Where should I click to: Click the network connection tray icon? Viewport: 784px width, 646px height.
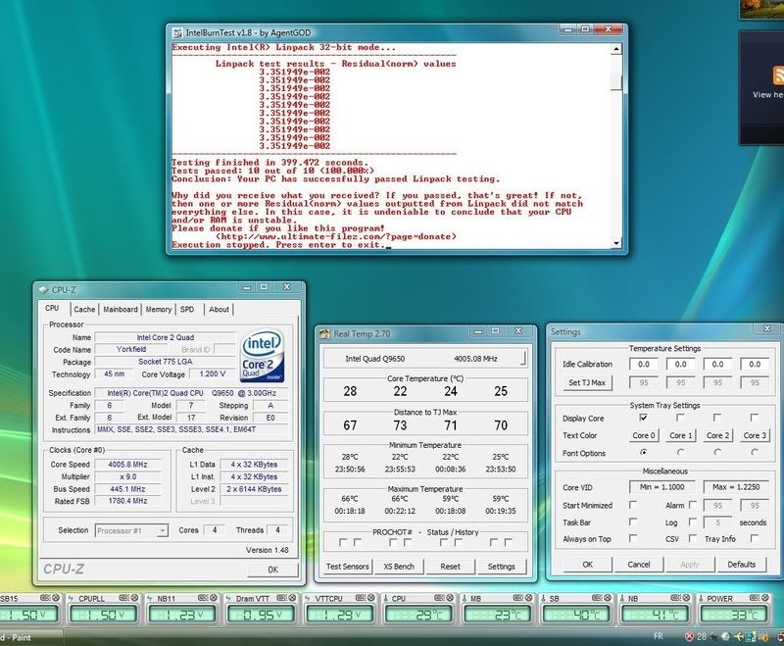click(751, 636)
